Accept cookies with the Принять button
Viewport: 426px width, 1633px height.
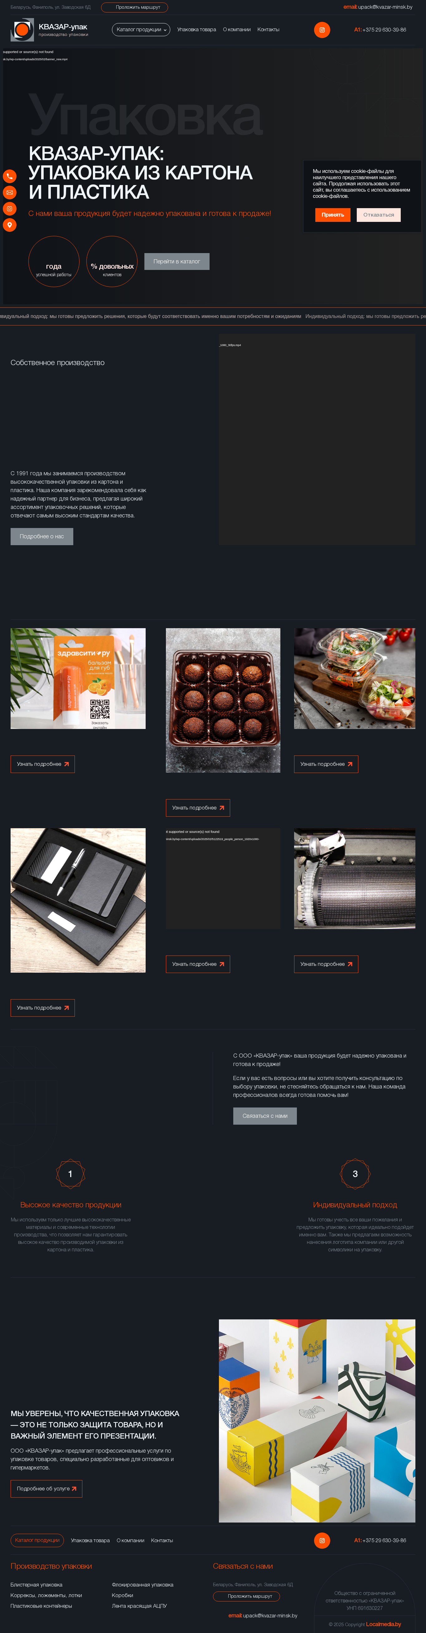click(x=333, y=215)
